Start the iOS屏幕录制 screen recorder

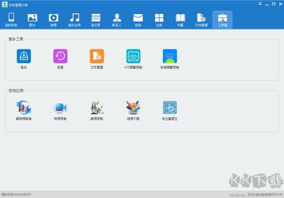[x=133, y=59]
